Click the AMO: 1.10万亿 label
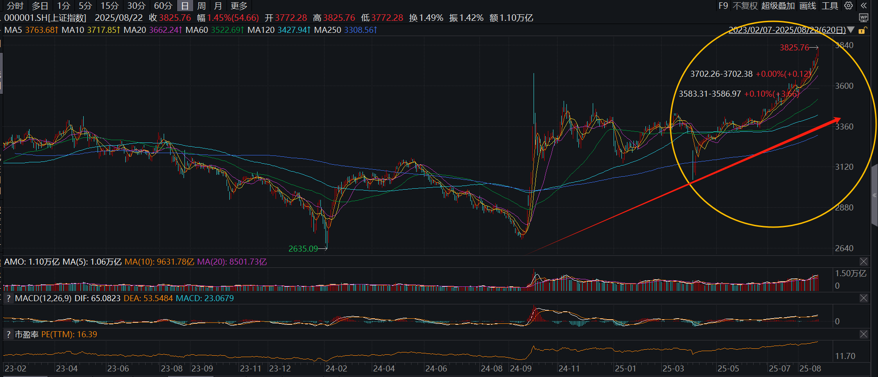This screenshot has width=878, height=377. pyautogui.click(x=32, y=262)
